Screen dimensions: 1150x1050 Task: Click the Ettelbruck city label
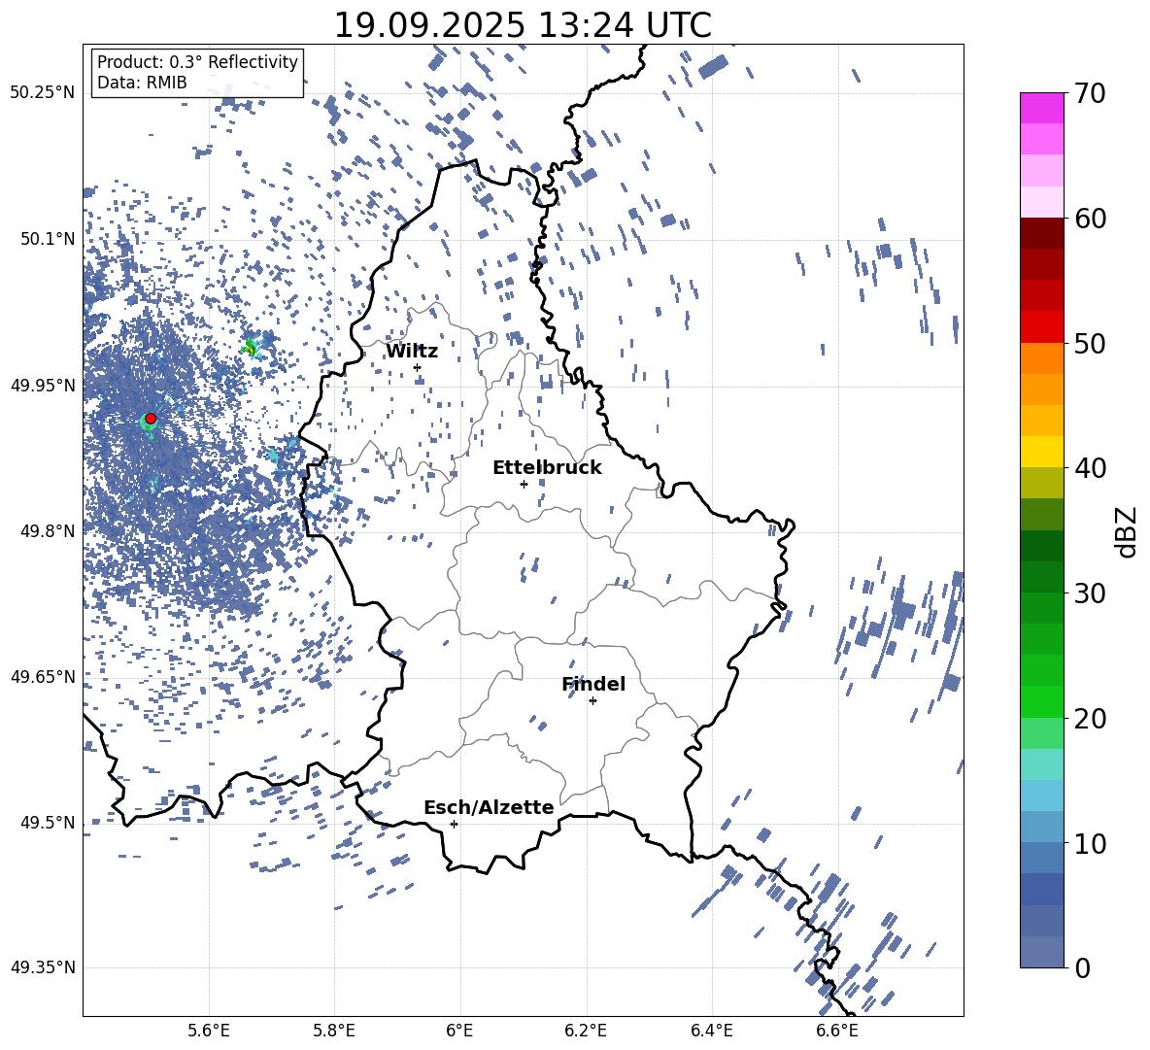point(547,468)
